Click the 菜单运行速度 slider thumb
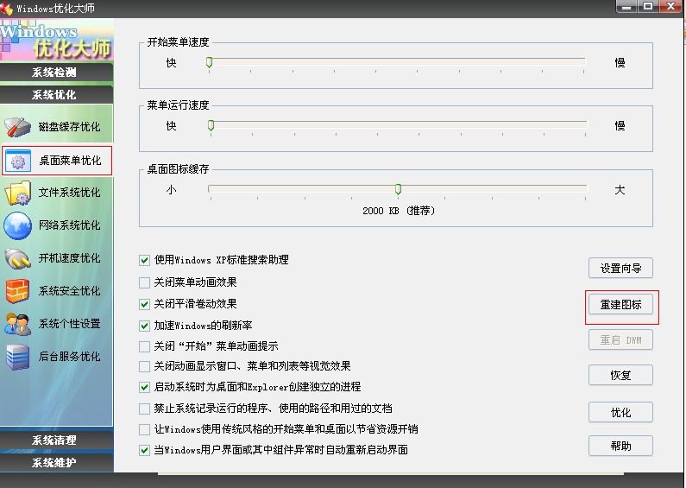This screenshot has height=488, width=686. coord(211,125)
